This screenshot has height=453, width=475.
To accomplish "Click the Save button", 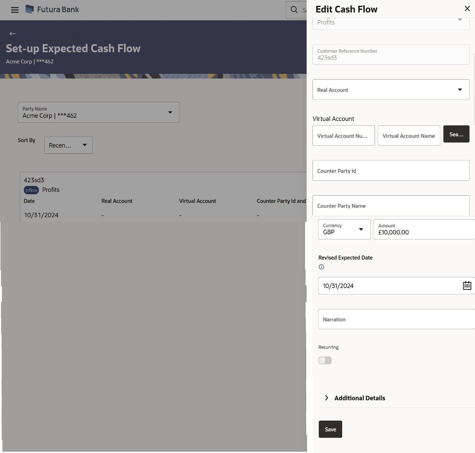I will [330, 429].
